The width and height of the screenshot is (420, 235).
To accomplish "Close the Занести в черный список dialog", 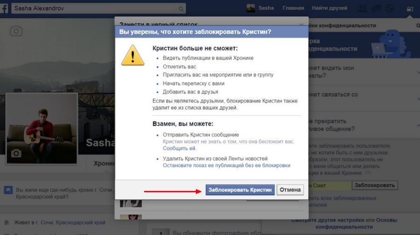I will 301,24.
